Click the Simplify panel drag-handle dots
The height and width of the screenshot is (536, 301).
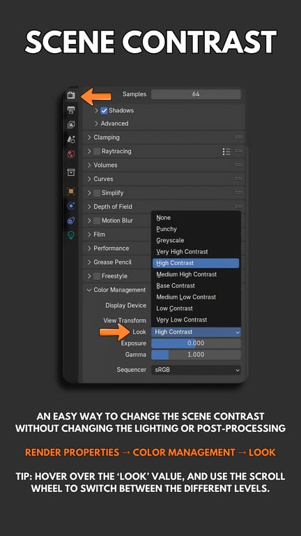(x=238, y=193)
